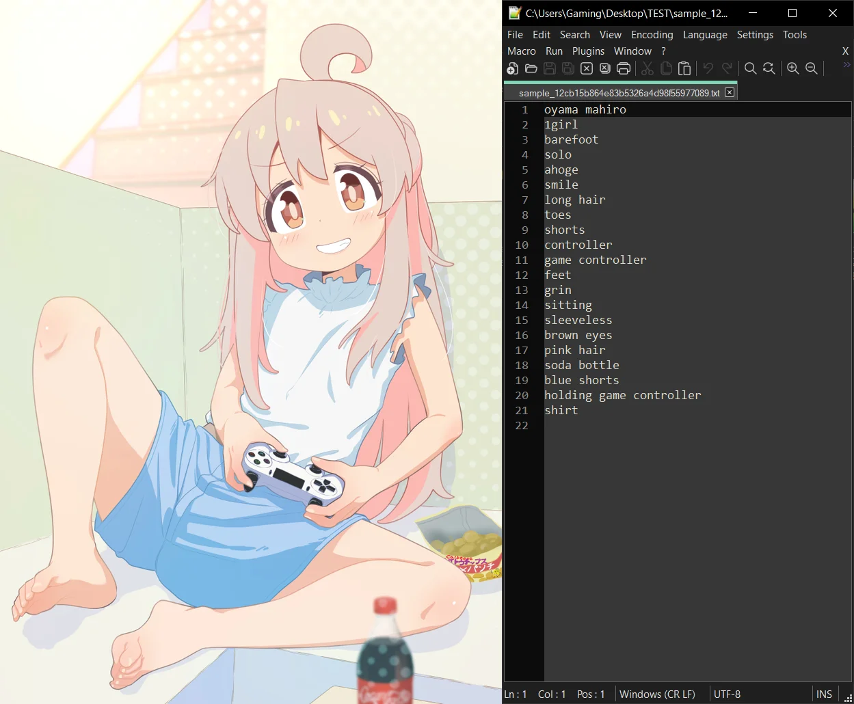Close the sample txt tab
Viewport: 854px width, 704px height.
[x=730, y=92]
